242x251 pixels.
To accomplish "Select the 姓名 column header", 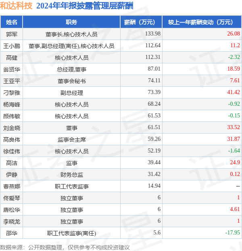I will (x=12, y=22).
